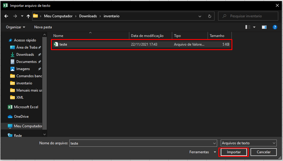Image resolution: width=283 pixels, height=161 pixels.
Task: Select Meu Computador in address breadcrumb
Action: point(58,16)
